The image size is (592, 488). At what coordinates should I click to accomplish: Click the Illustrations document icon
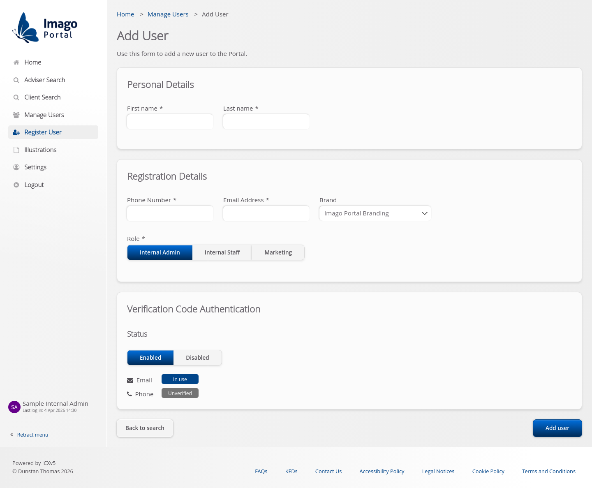pyautogui.click(x=16, y=150)
